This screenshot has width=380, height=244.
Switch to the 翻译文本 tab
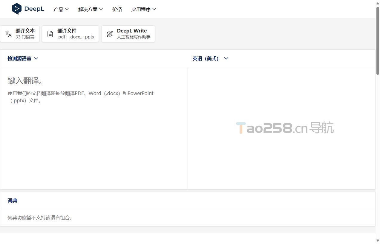[20, 34]
